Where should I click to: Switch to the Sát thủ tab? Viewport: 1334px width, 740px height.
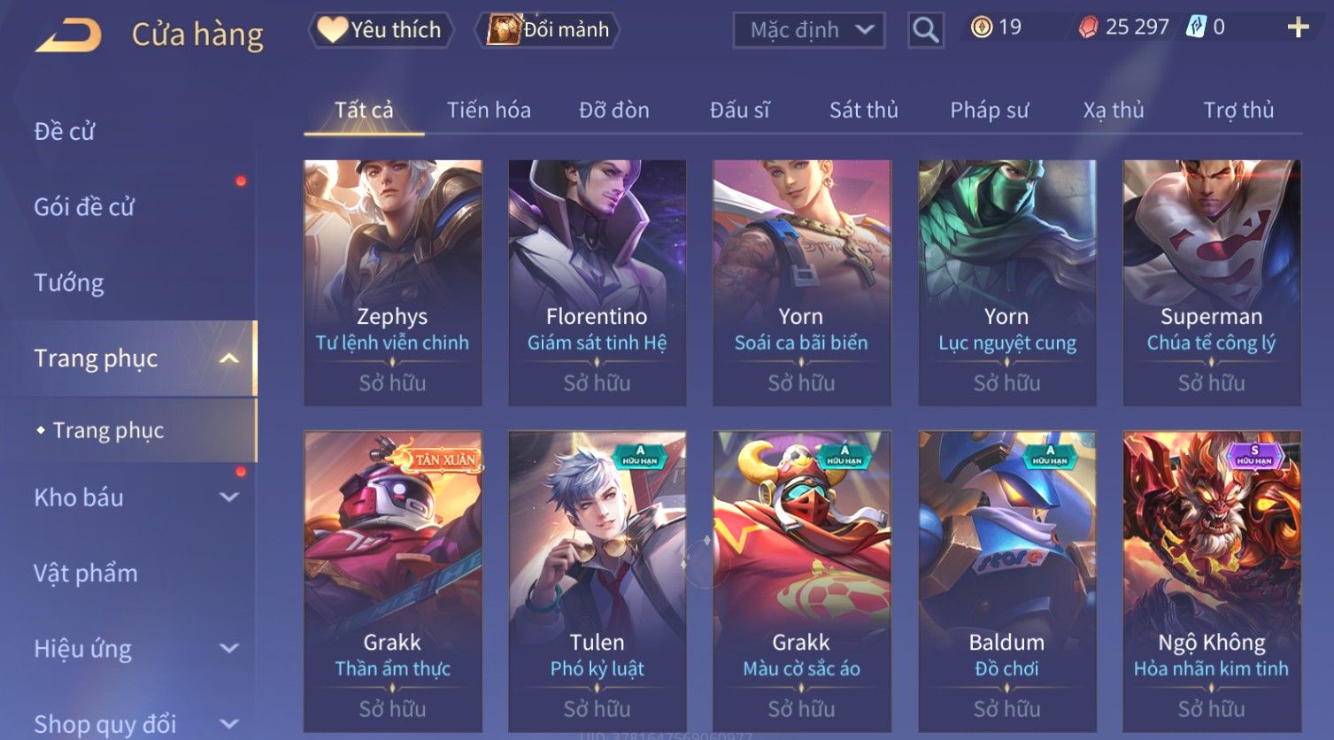[x=864, y=110]
